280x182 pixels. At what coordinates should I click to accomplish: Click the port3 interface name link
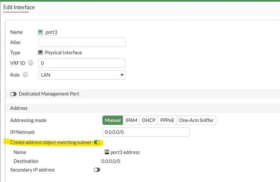(x=51, y=32)
